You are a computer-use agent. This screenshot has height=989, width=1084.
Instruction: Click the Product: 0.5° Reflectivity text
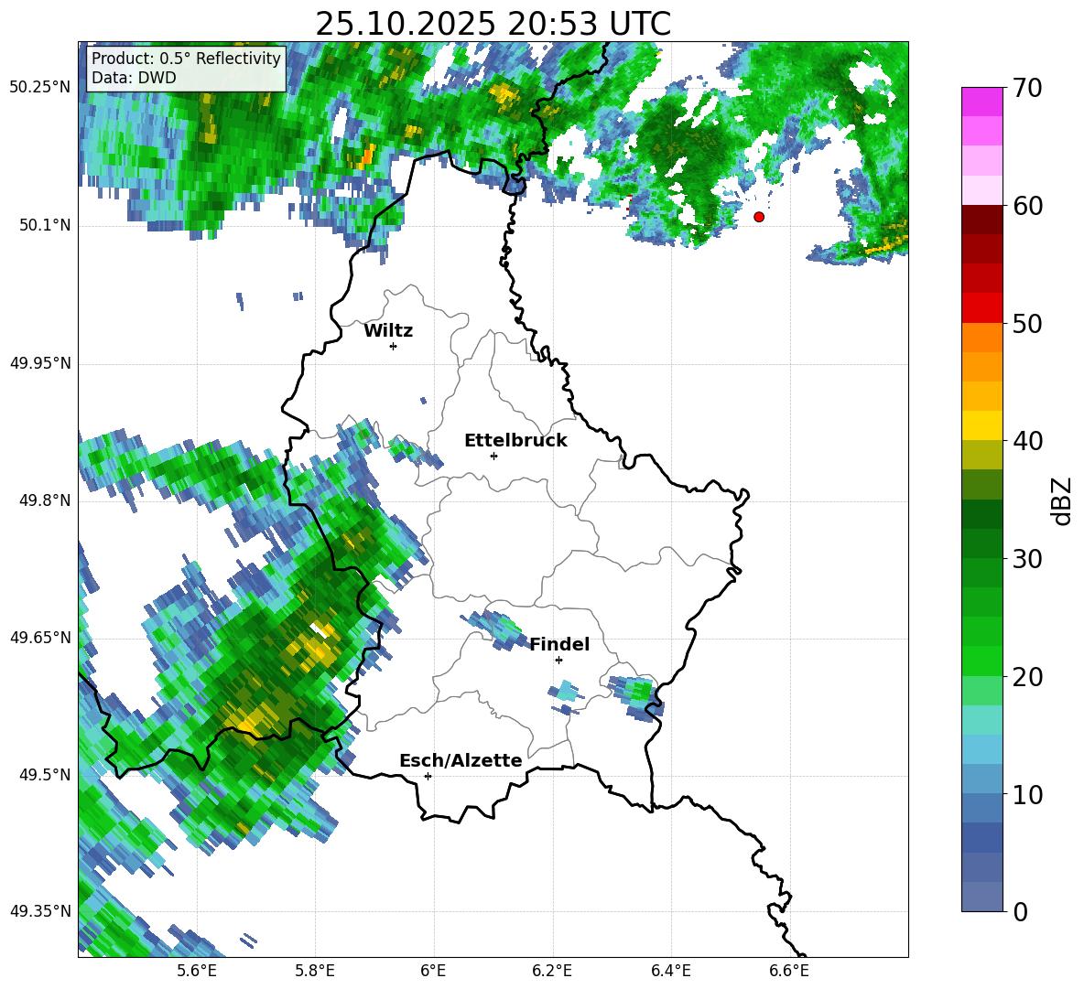coord(186,58)
